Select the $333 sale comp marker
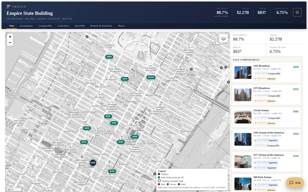Screen dimensions: 308x192 coord(84,142)
